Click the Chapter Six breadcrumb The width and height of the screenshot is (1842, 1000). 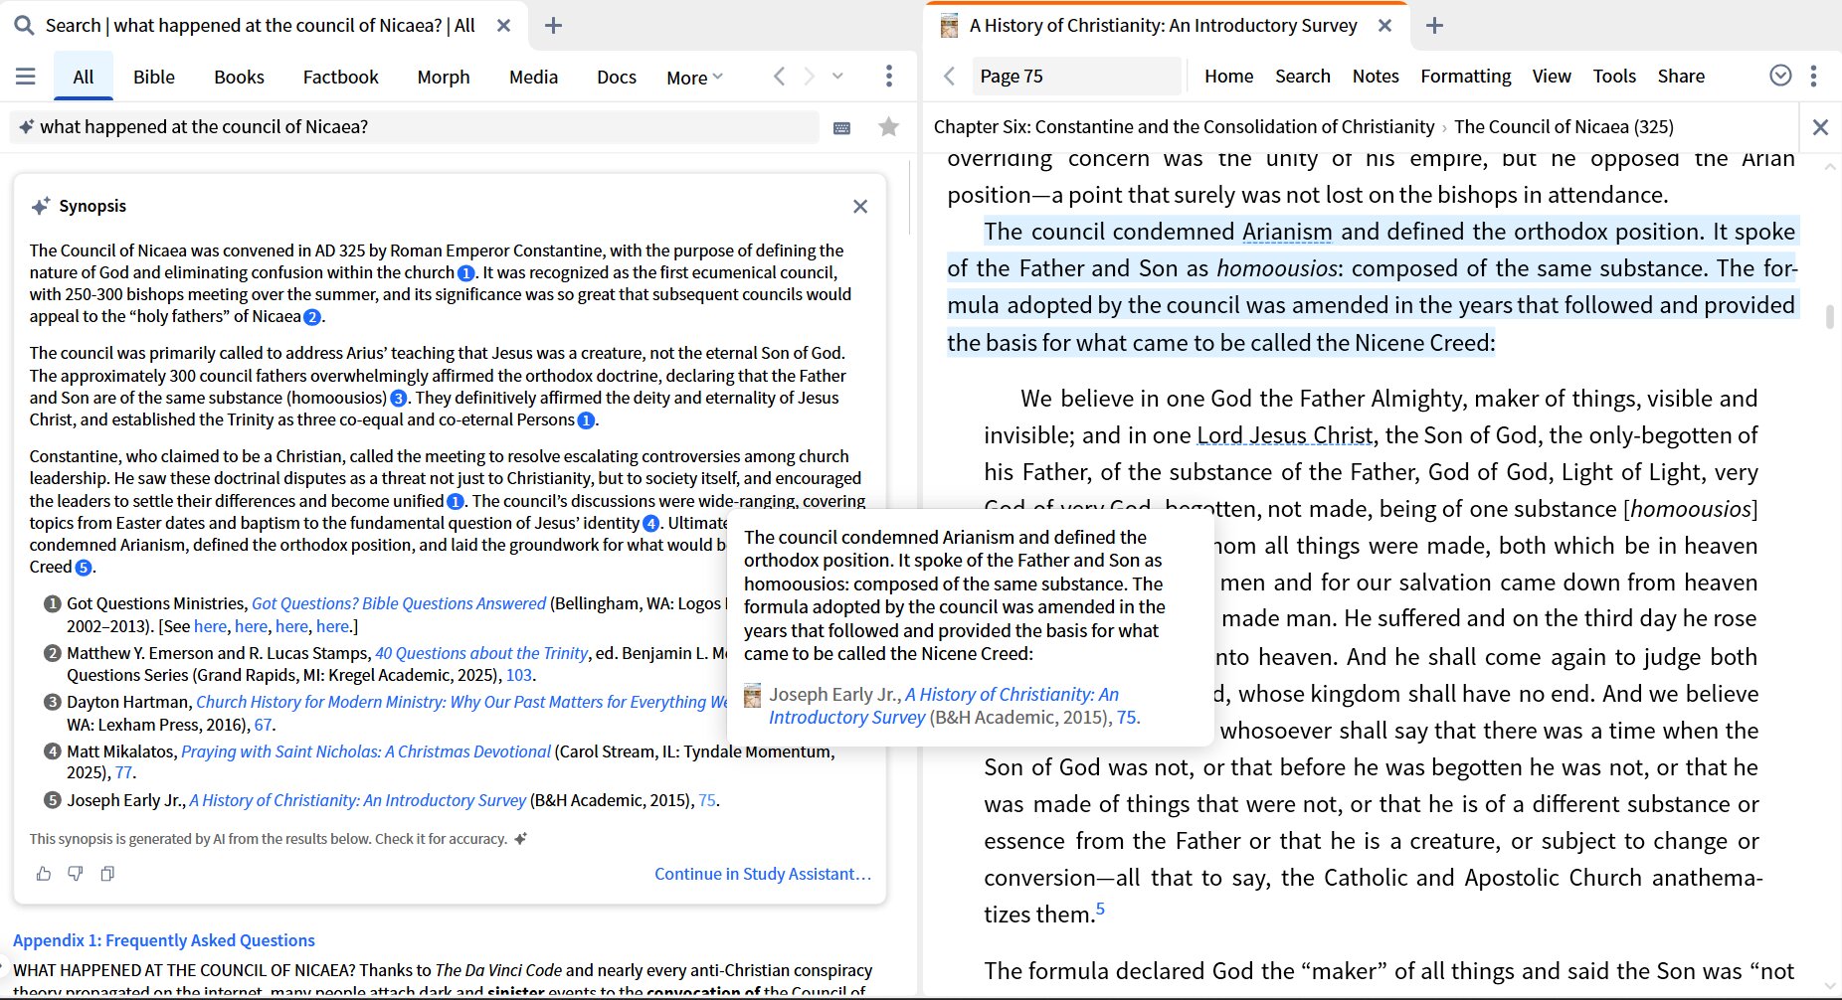[1184, 127]
